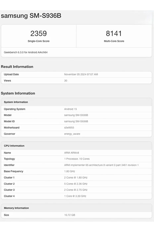This screenshot has height=232, width=154.
Task: Select the 8141 multi-core score number
Action: 114,33
